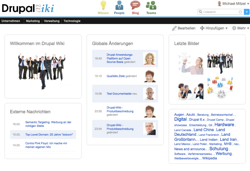Open the Verwaltung menu
Screen dimensions: 250x171
tap(52, 21)
